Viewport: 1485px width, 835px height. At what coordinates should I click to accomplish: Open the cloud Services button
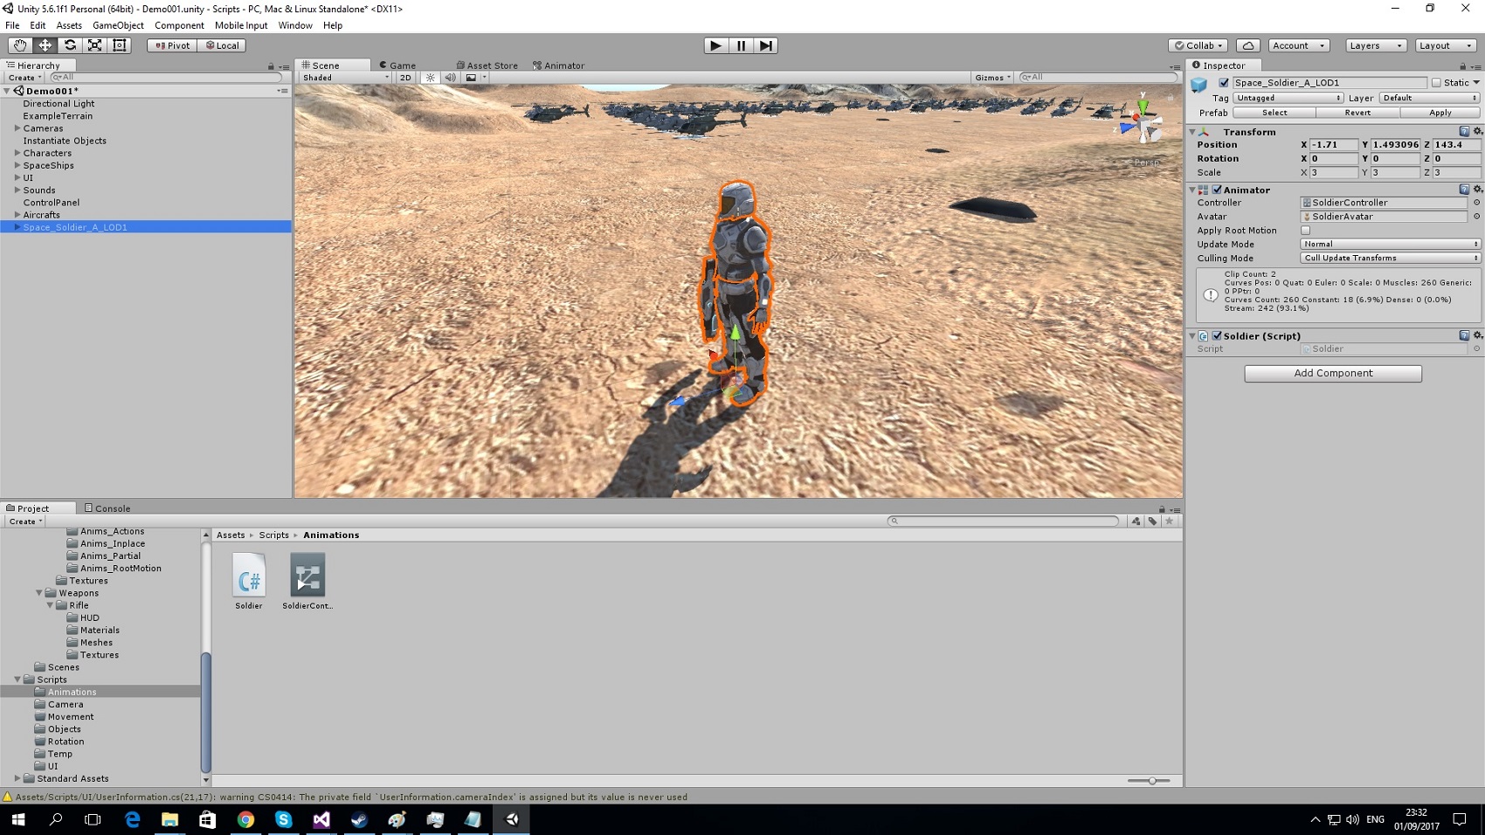tap(1248, 45)
